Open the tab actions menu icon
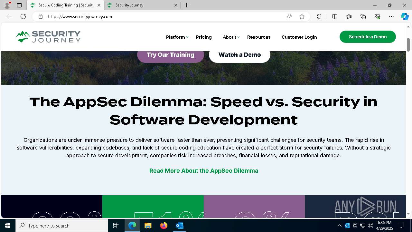412x232 pixels. pos(19,5)
